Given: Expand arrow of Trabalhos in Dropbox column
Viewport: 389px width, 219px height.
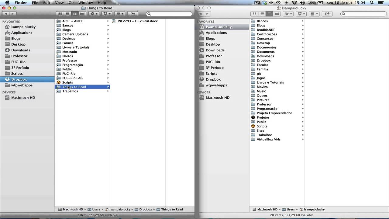Looking at the screenshot, I should click(x=108, y=91).
